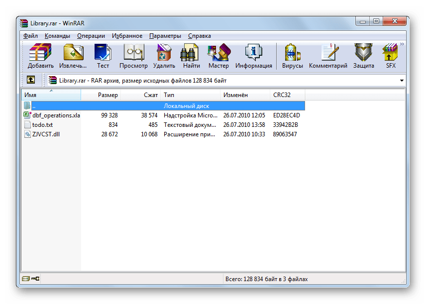Click the disk icon in the status bar

point(25,279)
